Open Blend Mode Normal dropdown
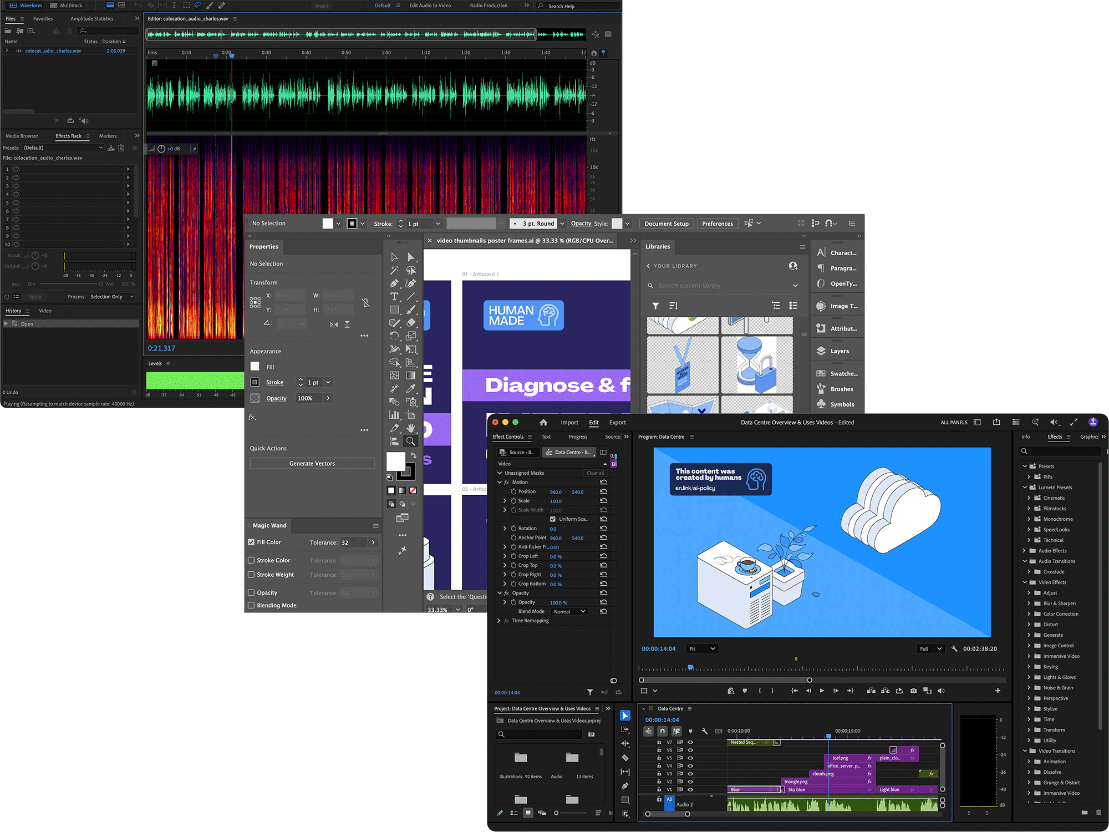 [x=569, y=612]
